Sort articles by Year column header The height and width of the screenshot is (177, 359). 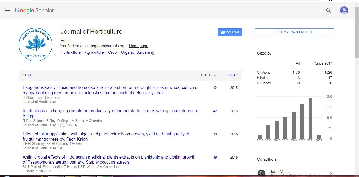[233, 75]
